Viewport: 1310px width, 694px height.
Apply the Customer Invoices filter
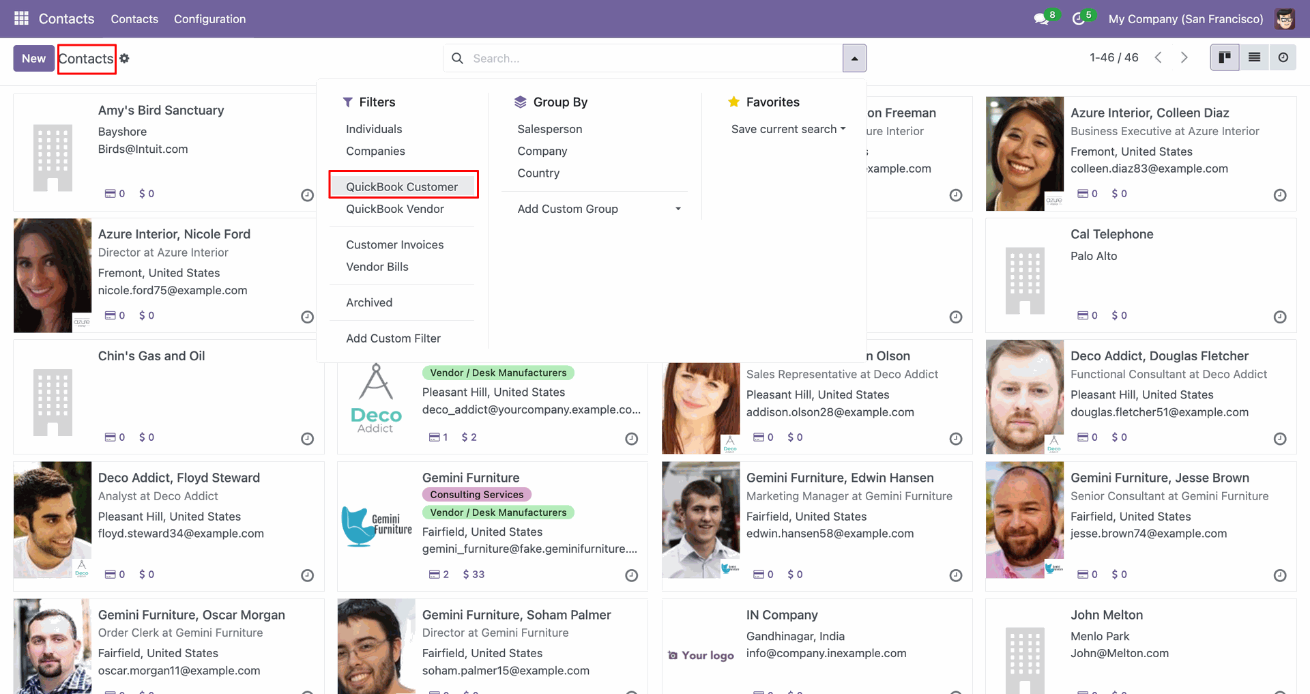(394, 244)
